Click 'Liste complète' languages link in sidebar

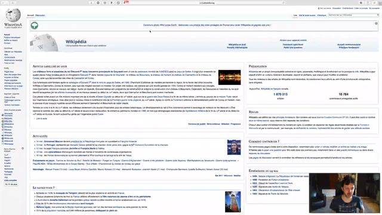pyautogui.click(x=11, y=180)
